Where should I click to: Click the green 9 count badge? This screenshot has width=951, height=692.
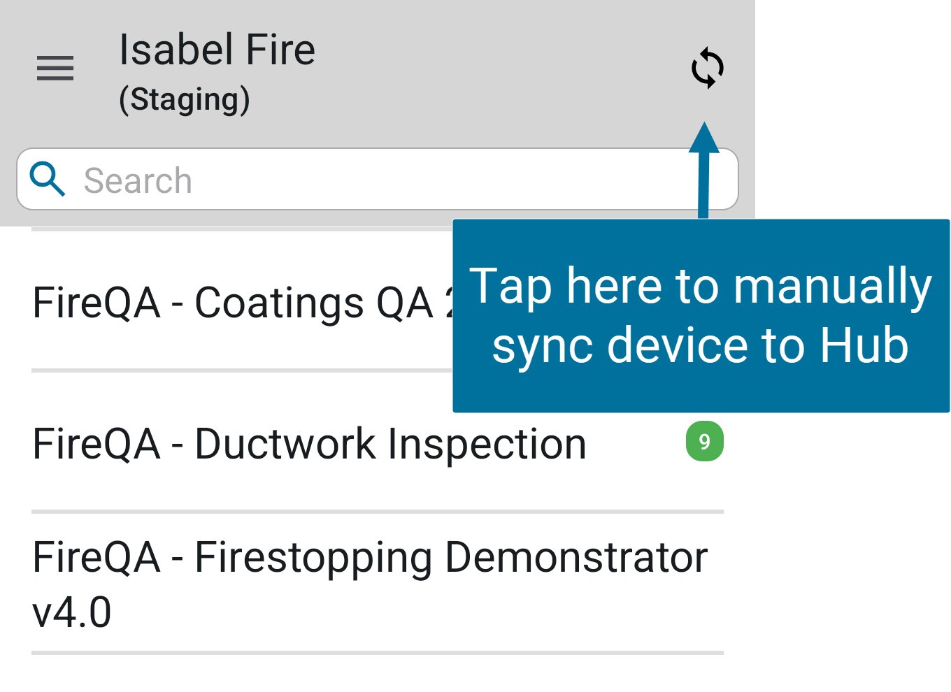pos(704,442)
